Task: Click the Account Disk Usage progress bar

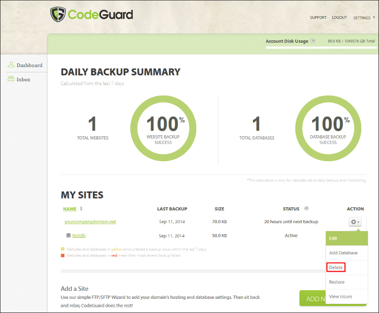Action: click(321, 48)
